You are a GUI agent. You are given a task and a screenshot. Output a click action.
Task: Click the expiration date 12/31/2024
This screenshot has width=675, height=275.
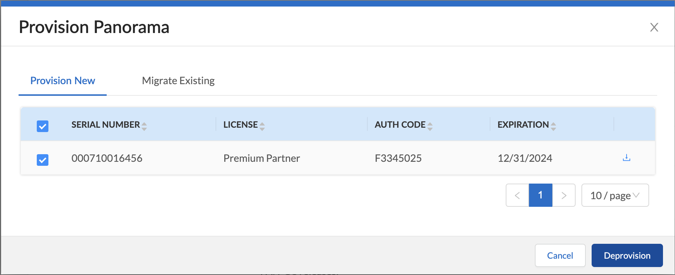pyautogui.click(x=525, y=158)
